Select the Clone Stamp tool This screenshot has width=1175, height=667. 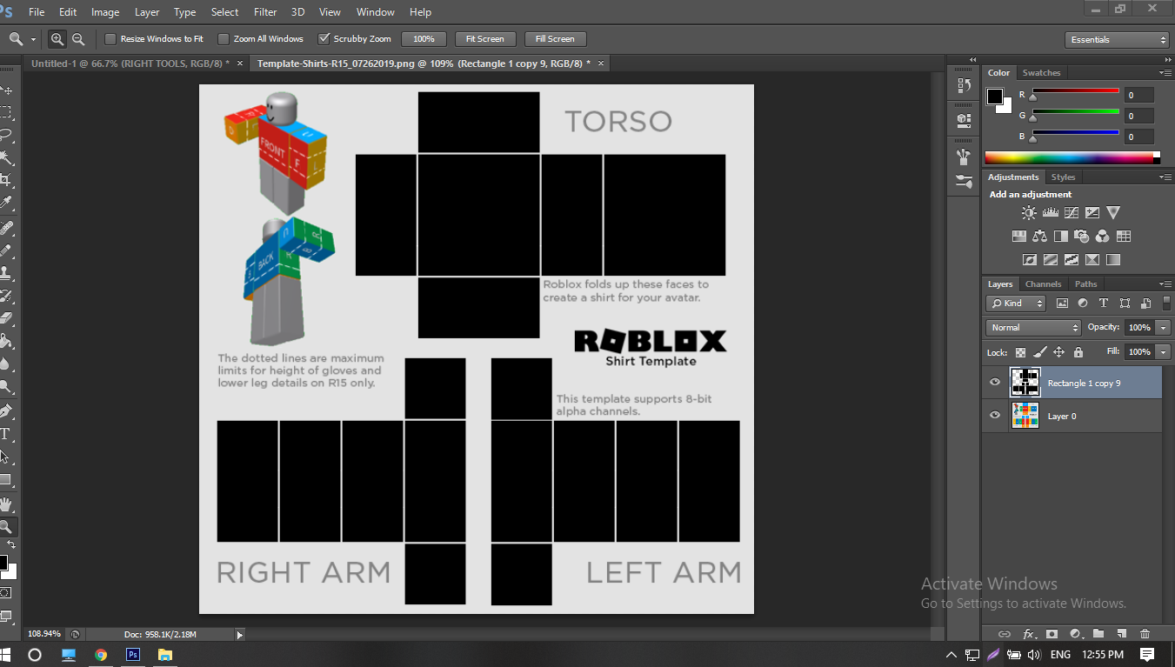coord(6,273)
